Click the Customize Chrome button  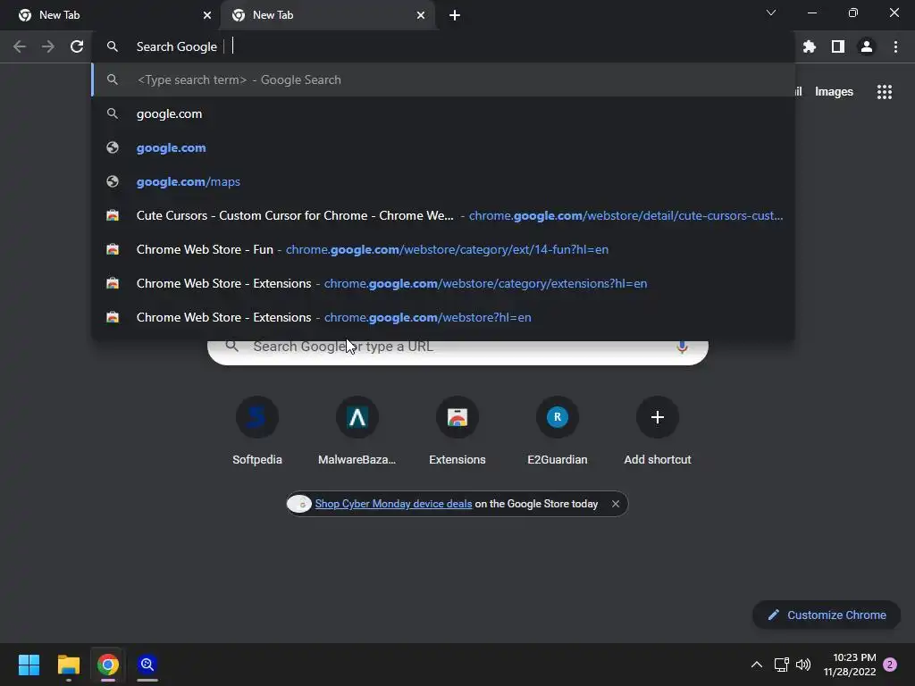(x=827, y=615)
